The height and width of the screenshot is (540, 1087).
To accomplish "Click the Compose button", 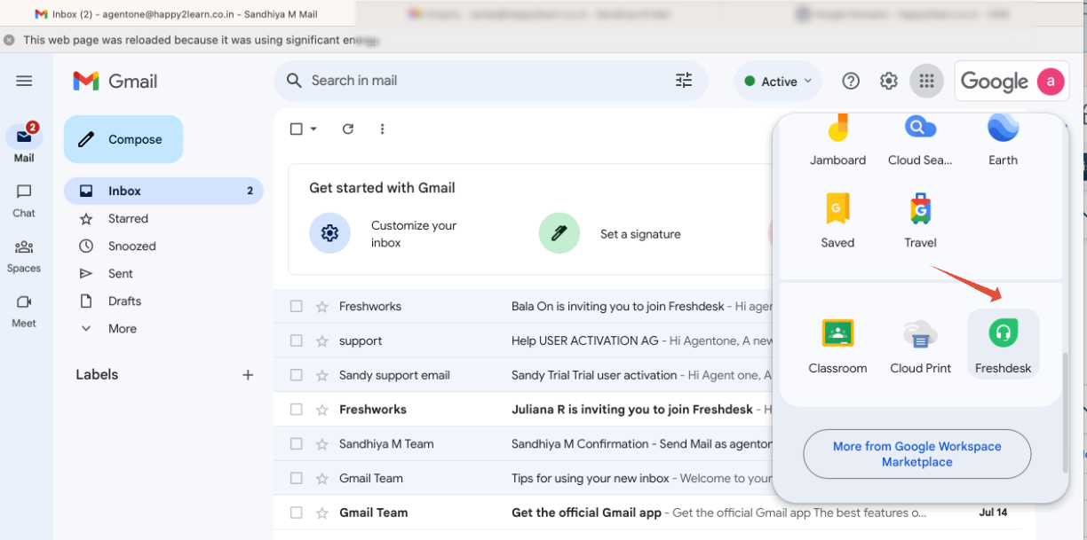I will click(x=123, y=139).
